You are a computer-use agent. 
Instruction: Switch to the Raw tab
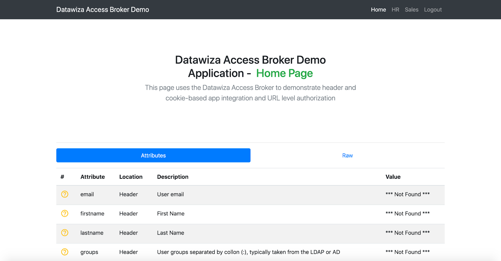348,156
